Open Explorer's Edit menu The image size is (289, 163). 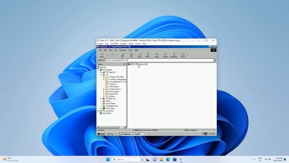[105, 50]
